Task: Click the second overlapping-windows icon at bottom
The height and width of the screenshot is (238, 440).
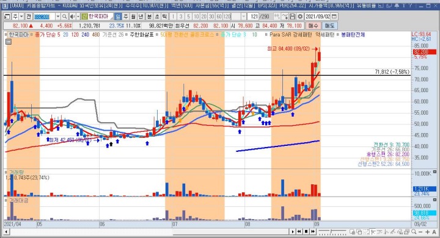Action: tap(359, 232)
